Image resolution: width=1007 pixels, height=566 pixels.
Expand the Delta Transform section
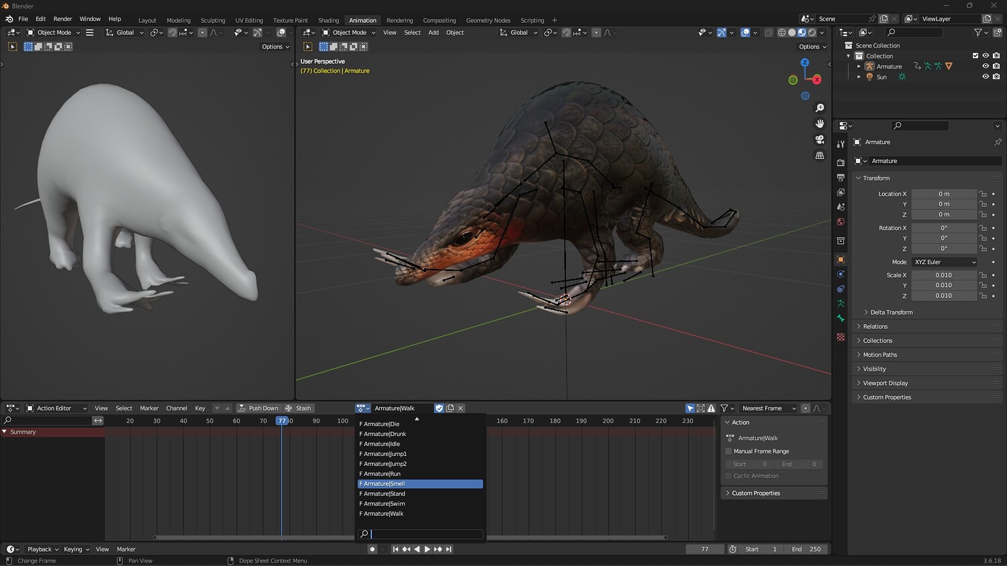coord(891,313)
